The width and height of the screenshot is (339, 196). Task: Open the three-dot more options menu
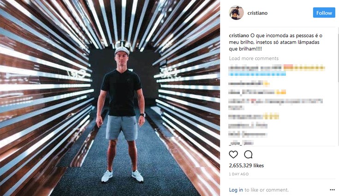332,190
